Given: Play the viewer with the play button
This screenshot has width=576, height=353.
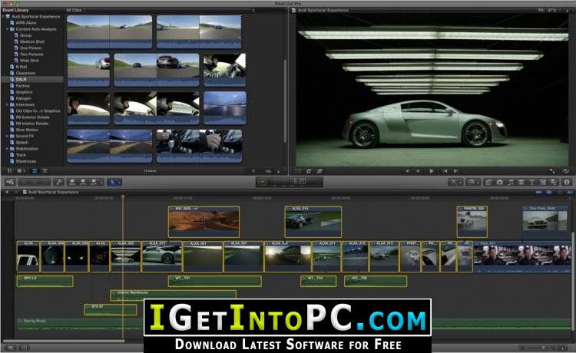Looking at the screenshot, I should 432,171.
